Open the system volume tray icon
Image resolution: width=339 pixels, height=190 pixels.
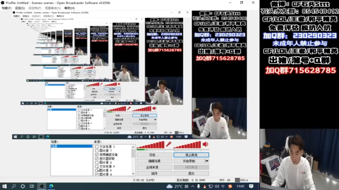[x=217, y=186]
